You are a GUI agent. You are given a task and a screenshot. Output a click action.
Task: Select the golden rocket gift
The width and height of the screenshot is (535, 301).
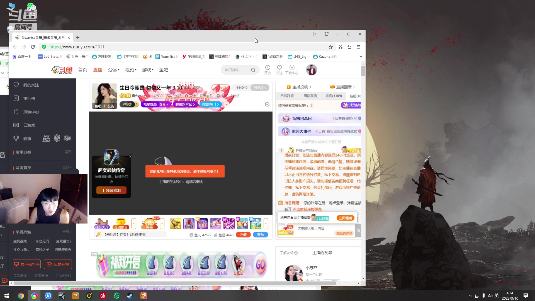(176, 224)
